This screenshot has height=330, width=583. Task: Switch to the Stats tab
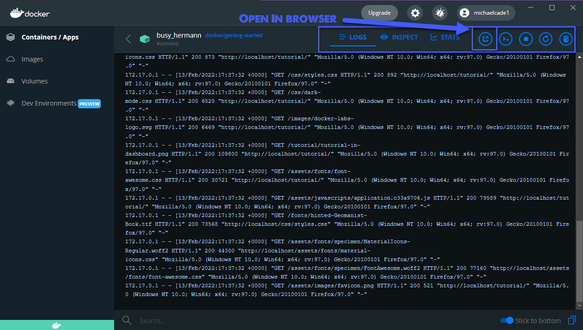tap(444, 37)
